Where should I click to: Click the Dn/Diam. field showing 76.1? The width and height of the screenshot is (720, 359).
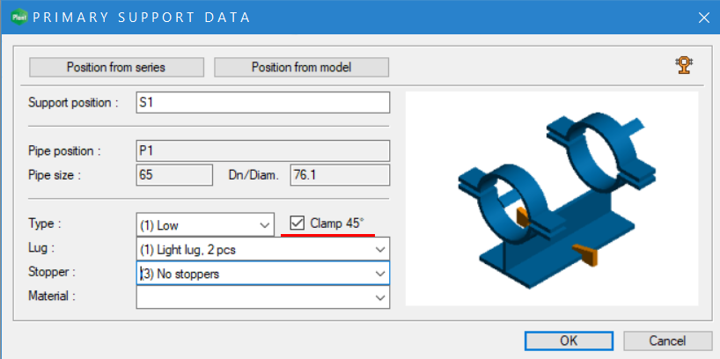pyautogui.click(x=339, y=174)
